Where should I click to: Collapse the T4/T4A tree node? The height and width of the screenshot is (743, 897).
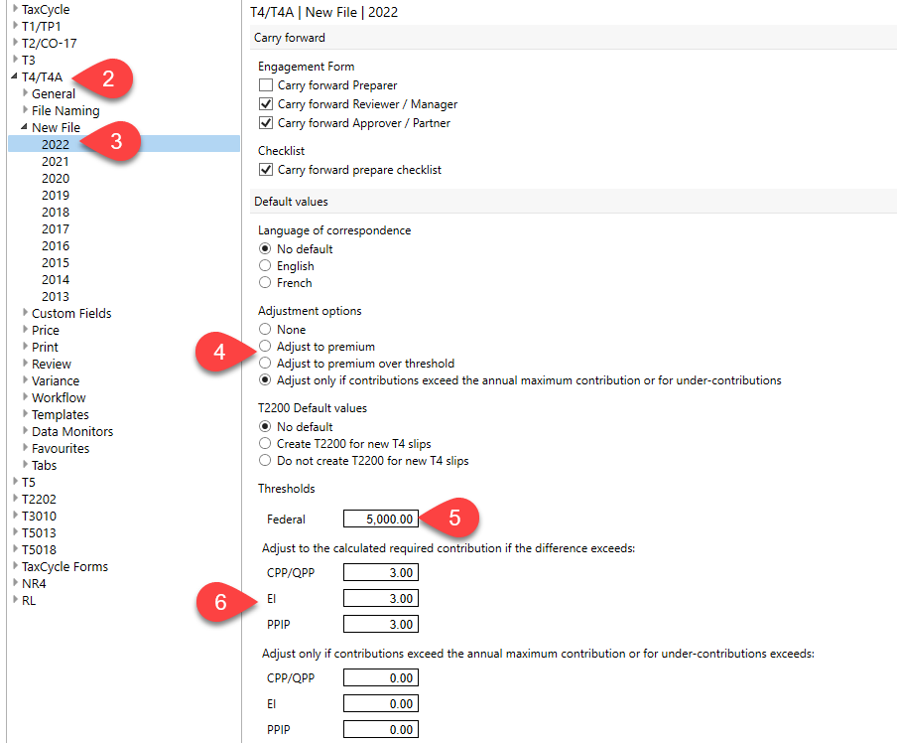click(x=14, y=76)
